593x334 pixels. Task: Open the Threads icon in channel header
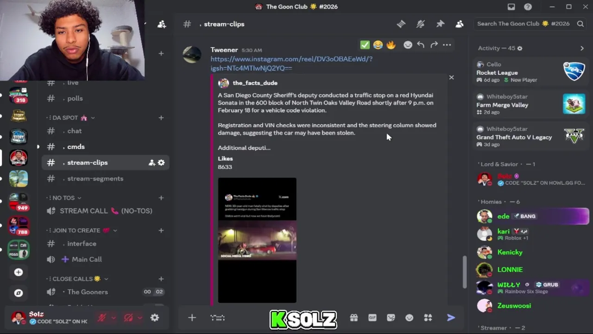pos(401,24)
